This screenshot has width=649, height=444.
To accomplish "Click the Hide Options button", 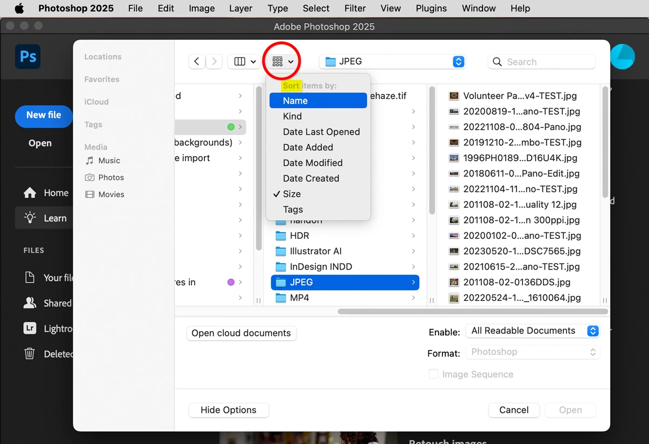I will click(228, 410).
